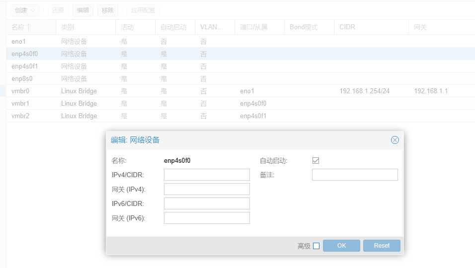Click the 编辑: 网络设备 dialog title
The height and width of the screenshot is (268, 475).
[135, 140]
